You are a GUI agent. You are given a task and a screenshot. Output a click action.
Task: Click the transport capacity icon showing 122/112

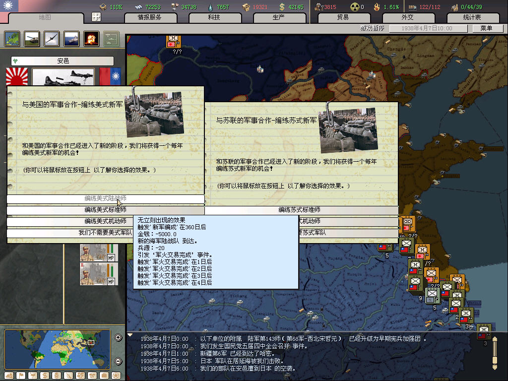[412, 7]
